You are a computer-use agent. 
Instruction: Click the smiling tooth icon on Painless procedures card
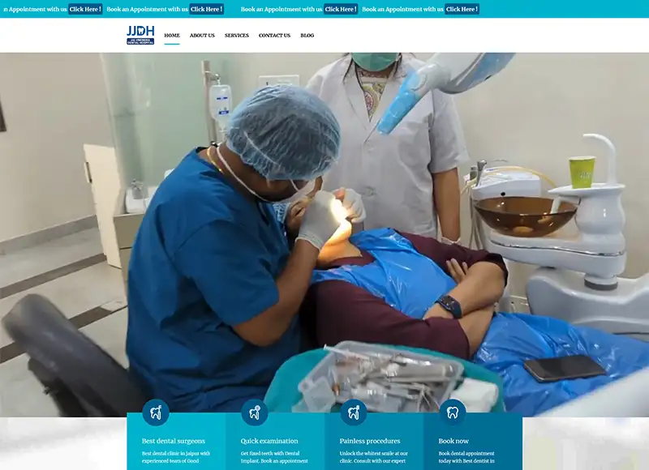(x=352, y=412)
